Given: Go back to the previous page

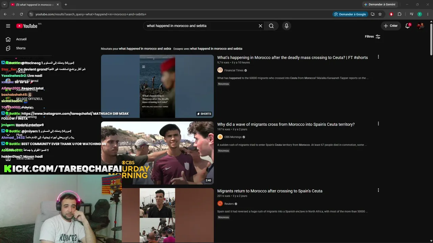Looking at the screenshot, I should point(5,14).
